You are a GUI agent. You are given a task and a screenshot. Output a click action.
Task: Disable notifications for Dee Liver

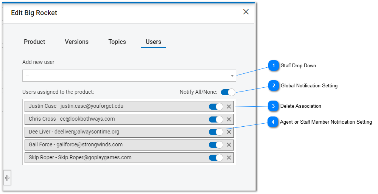click(216, 132)
